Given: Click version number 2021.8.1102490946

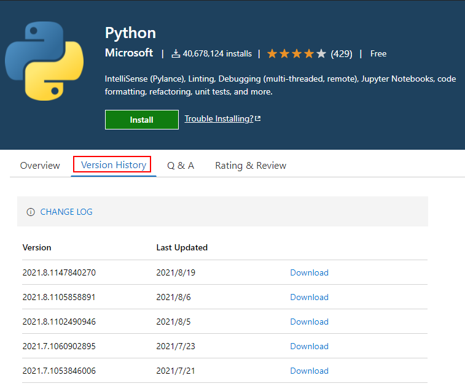Looking at the screenshot, I should click(x=59, y=322).
